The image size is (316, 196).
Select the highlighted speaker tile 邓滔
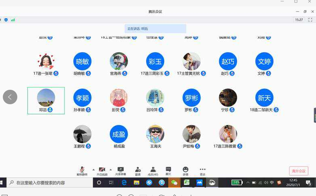pyautogui.click(x=46, y=100)
